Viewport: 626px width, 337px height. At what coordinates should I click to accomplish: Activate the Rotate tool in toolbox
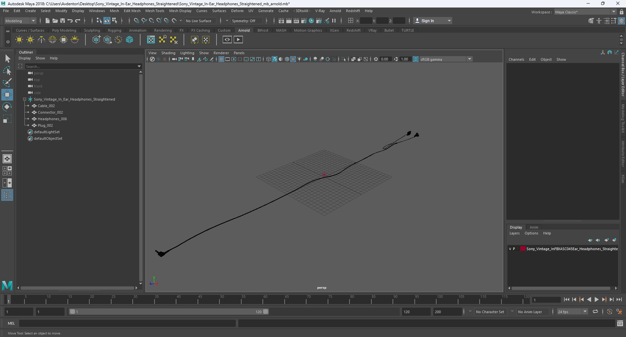[7, 107]
